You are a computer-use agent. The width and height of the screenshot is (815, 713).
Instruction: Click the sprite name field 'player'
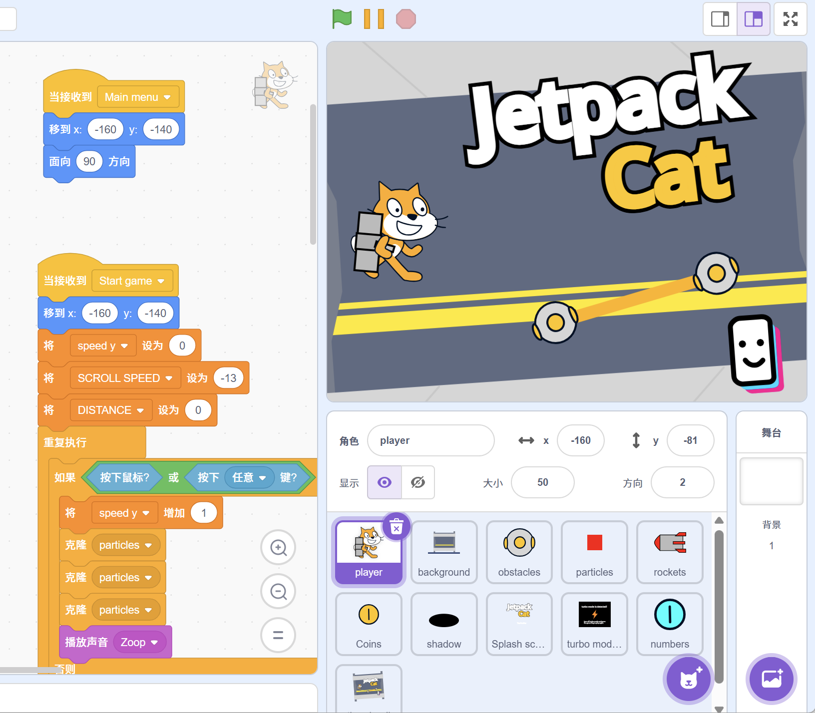[430, 440]
